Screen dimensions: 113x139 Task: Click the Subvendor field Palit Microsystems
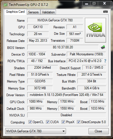click(x=86, y=54)
